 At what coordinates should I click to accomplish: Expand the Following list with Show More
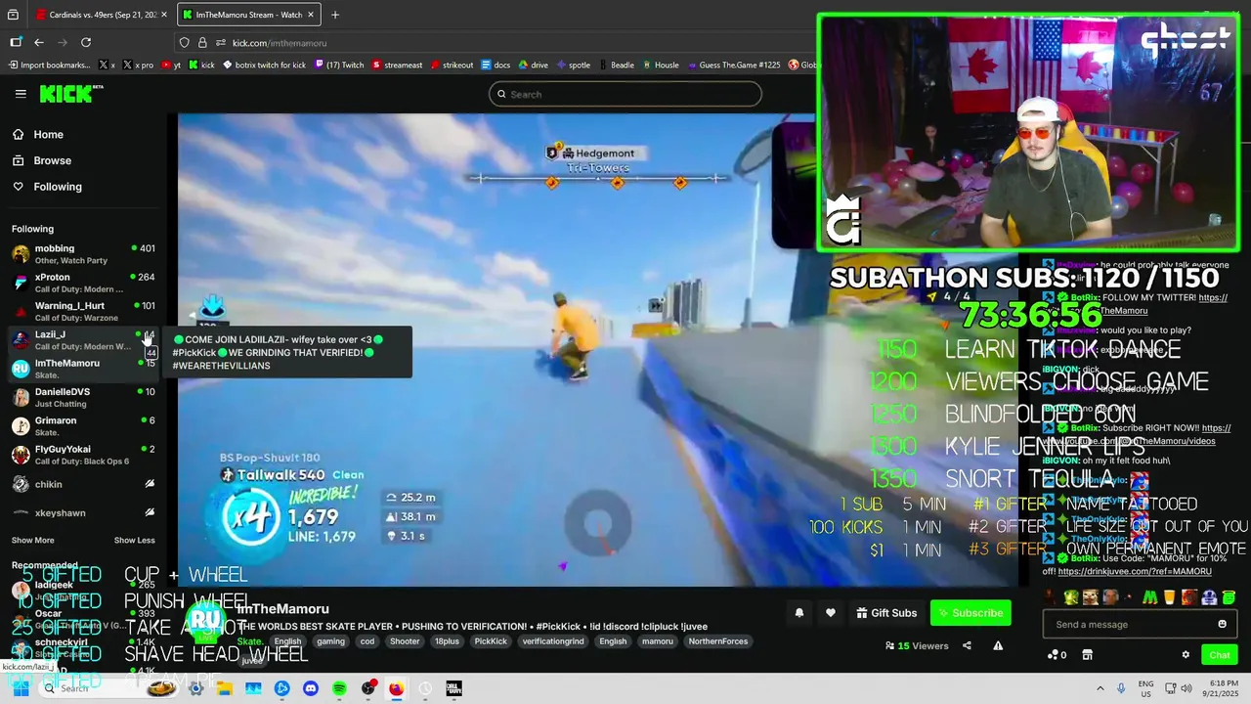coord(32,540)
